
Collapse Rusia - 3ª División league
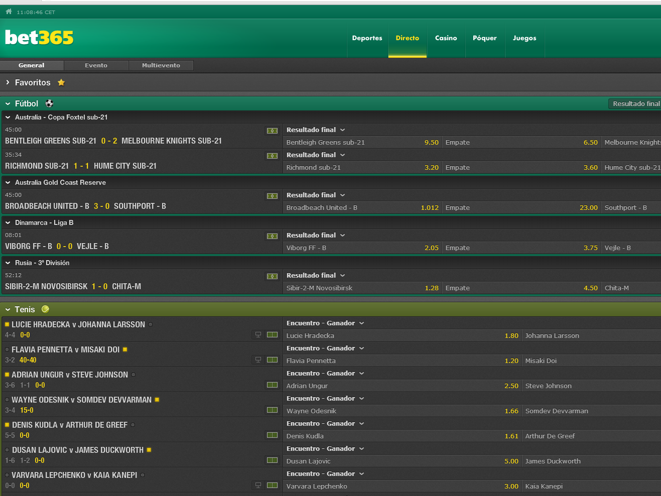point(8,263)
